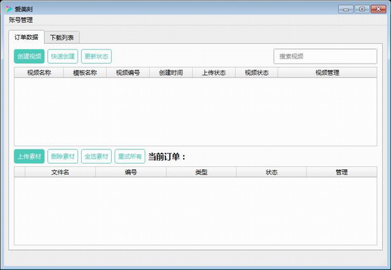Maximize the application window
Screen dimensions: 391x270
point(362,9)
